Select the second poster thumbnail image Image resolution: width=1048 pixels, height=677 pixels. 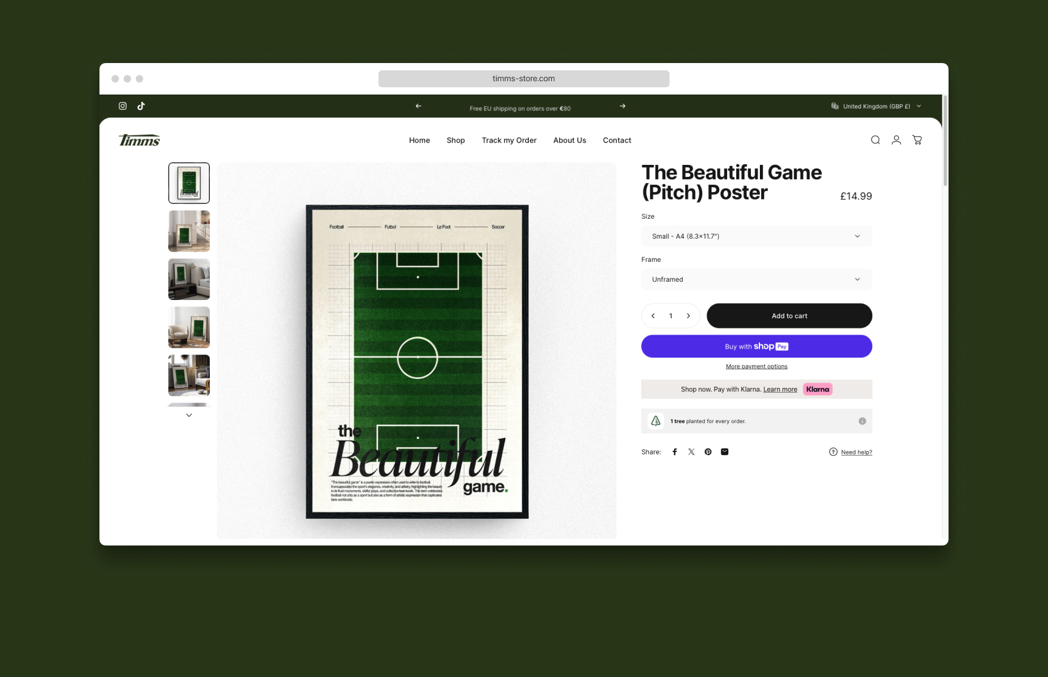[x=189, y=231]
